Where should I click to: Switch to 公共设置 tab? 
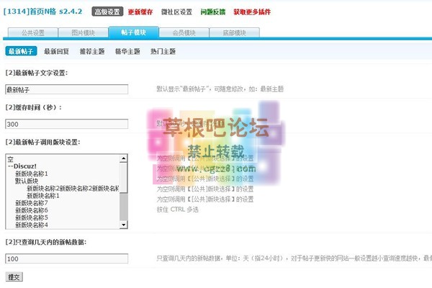pyautogui.click(x=33, y=33)
